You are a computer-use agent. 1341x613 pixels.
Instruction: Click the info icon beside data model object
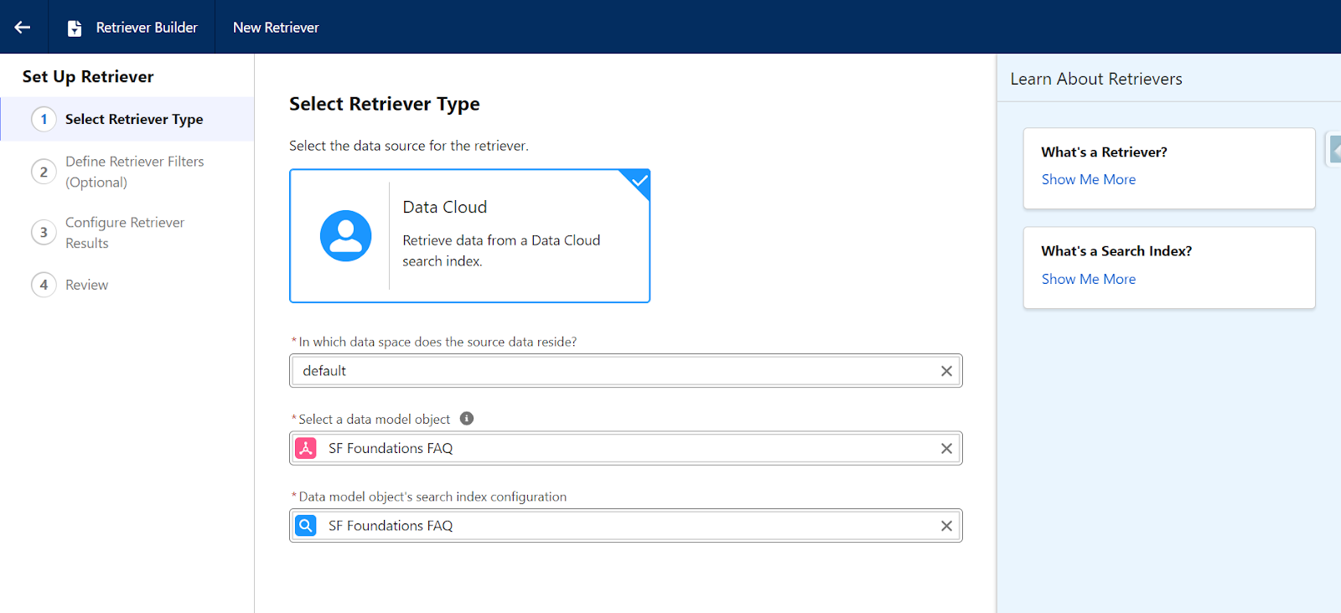pyautogui.click(x=467, y=419)
